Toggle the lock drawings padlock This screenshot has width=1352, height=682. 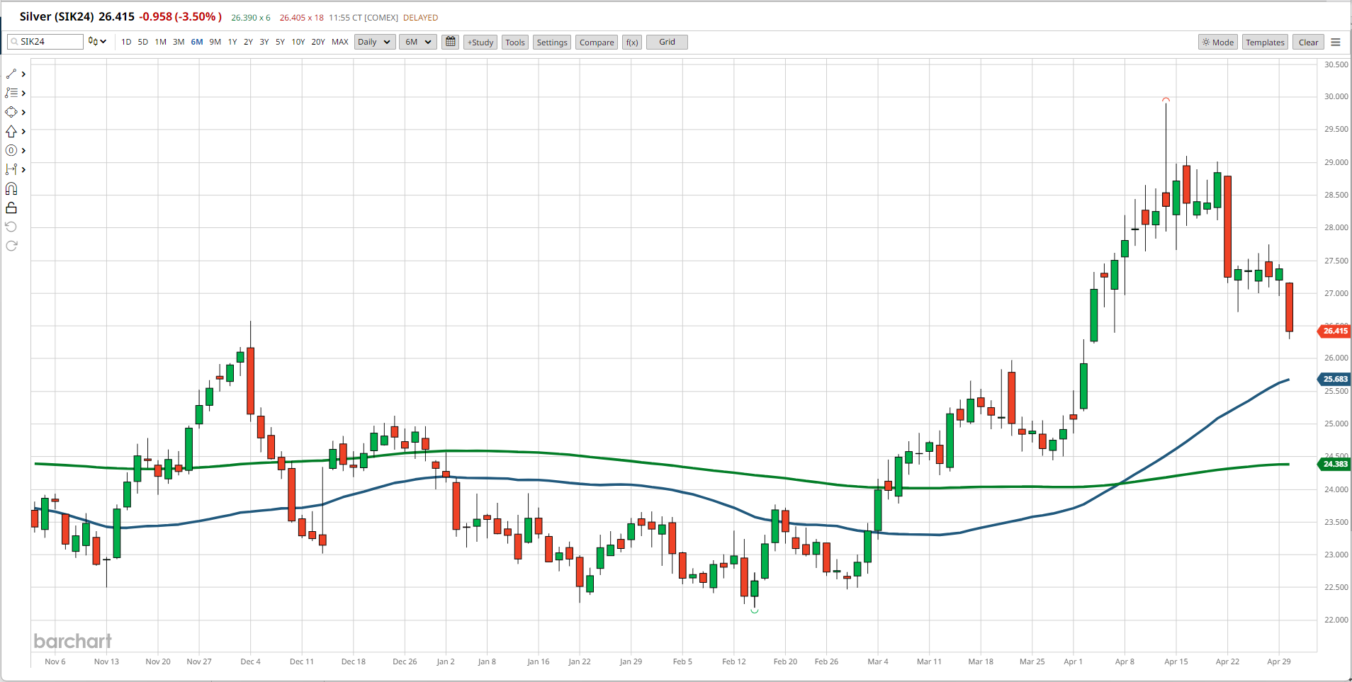click(x=11, y=208)
